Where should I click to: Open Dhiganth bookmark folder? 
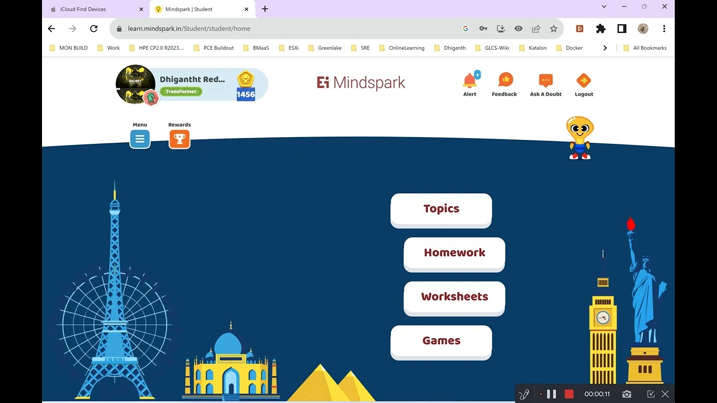click(x=450, y=48)
